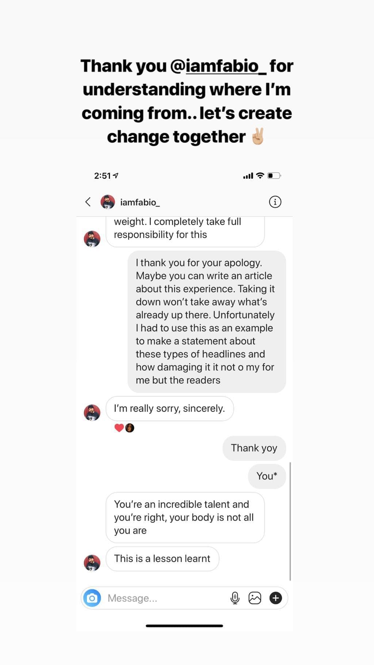Tap the "I'm really sorry, sincerely." message
The height and width of the screenshot is (665, 374).
[x=169, y=408]
